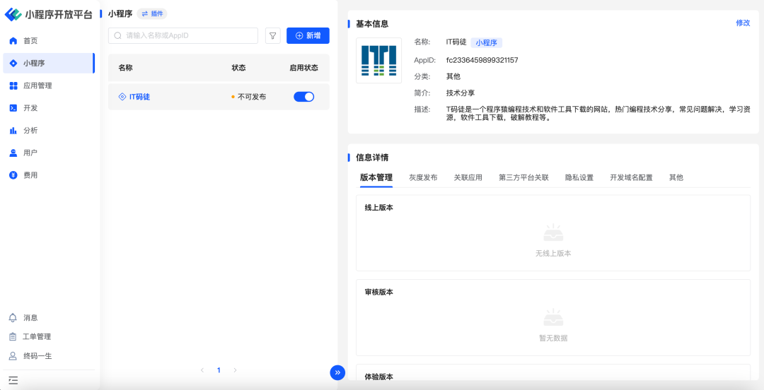Viewport: 764px width, 390px height.
Task: Switch to the 隐私设置 tab
Action: pos(579,177)
